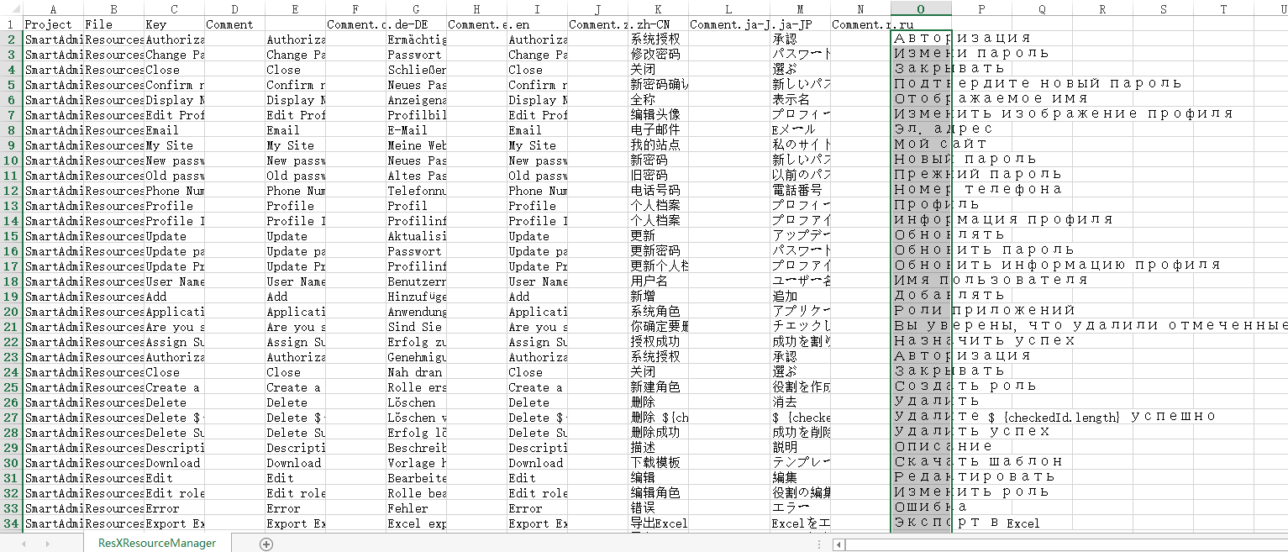The width and height of the screenshot is (1288, 552).
Task: Select Chinese cell 我的站点
Action: (658, 145)
